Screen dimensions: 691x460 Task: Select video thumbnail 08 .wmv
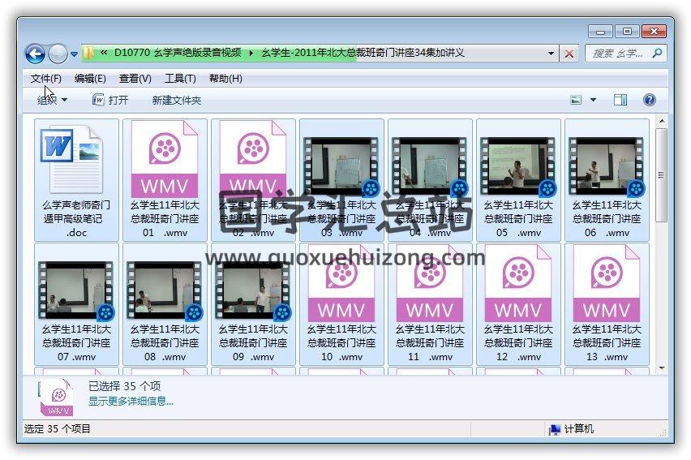pyautogui.click(x=165, y=290)
